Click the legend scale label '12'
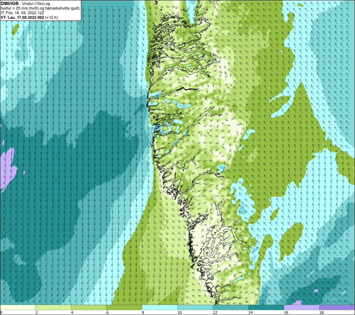This screenshot has height=315, width=355. 215,313
